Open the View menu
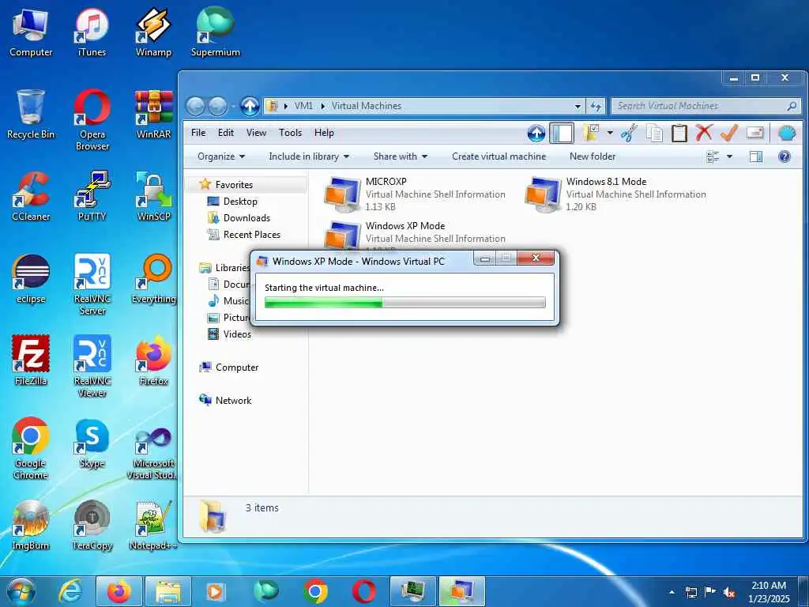809x607 pixels. (x=256, y=133)
